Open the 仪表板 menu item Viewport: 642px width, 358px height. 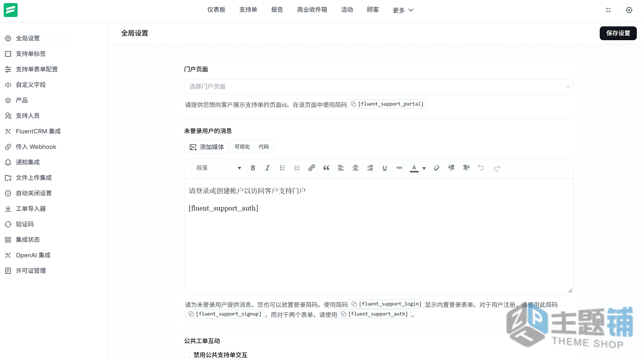pos(216,10)
